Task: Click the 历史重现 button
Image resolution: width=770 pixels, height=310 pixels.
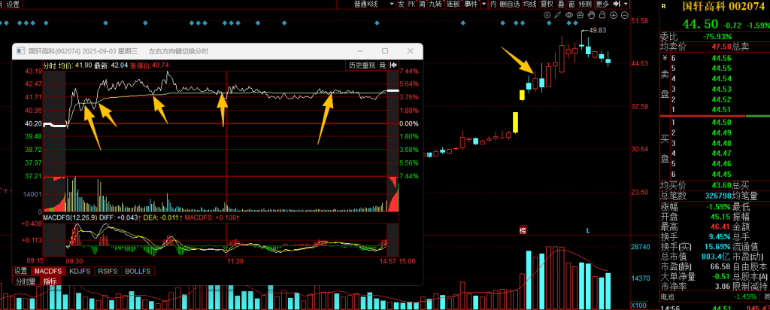Action: coord(360,65)
